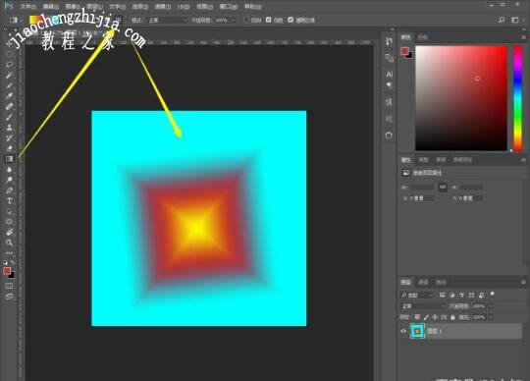Open the layer fill slider arrow
This screenshot has width=530, height=381.
point(491,317)
